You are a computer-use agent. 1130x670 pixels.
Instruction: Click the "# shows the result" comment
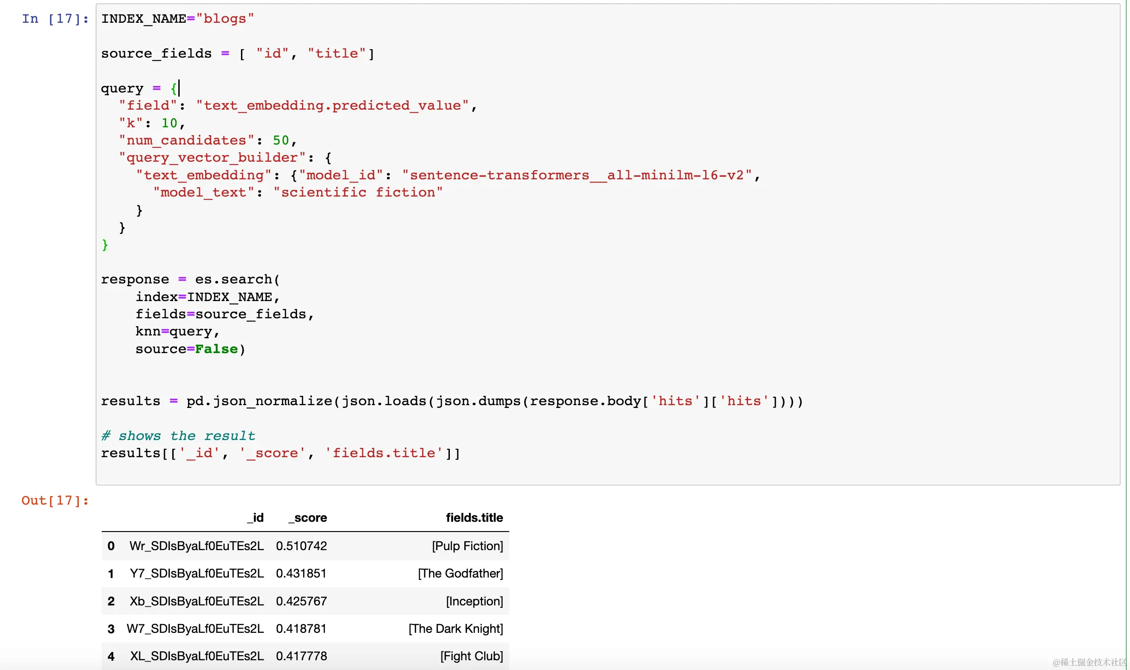[x=178, y=436]
